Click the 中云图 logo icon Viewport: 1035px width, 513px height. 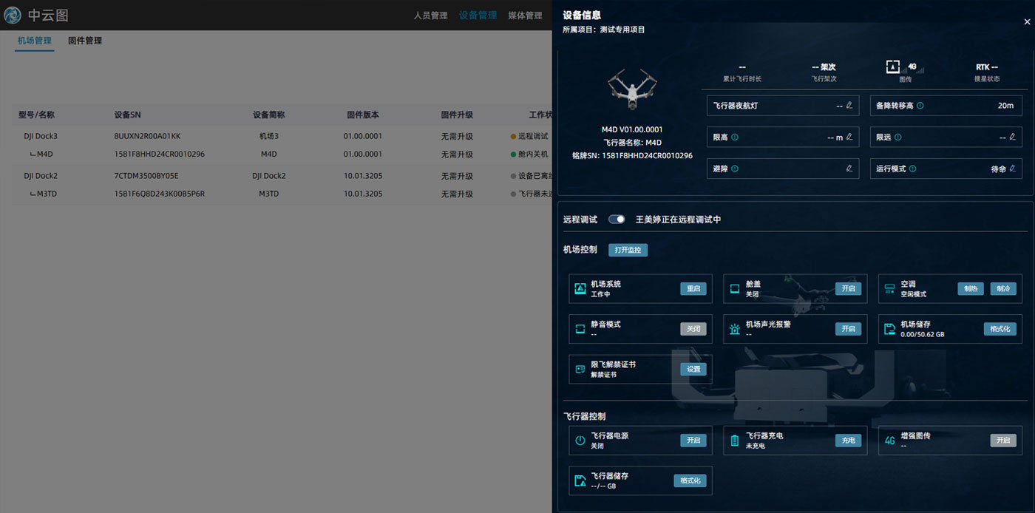pos(13,15)
